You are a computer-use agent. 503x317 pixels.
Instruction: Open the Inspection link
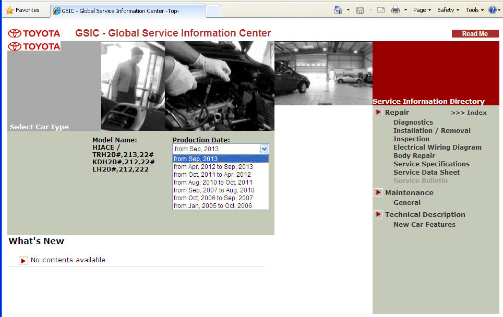point(411,139)
